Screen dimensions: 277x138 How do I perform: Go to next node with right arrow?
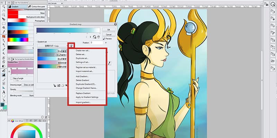click(x=90, y=37)
